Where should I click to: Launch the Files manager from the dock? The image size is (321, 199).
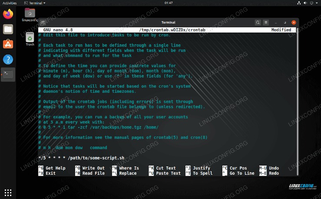pyautogui.click(x=8, y=29)
